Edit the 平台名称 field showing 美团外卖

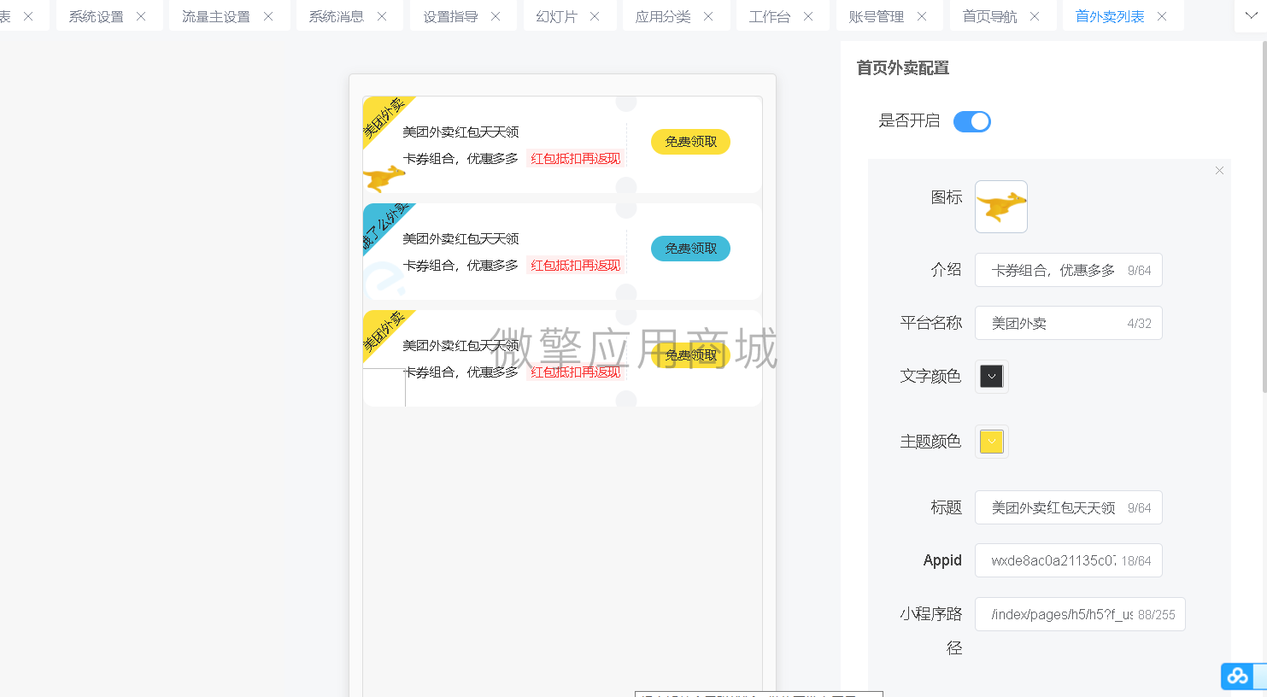click(x=1068, y=323)
